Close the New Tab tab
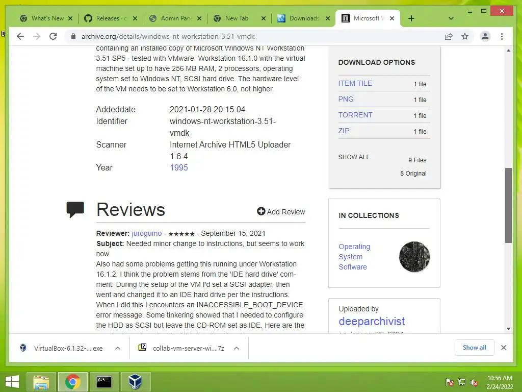The image size is (522, 392). coord(264,18)
